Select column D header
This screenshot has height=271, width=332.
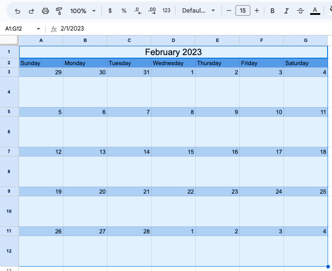coord(173,41)
